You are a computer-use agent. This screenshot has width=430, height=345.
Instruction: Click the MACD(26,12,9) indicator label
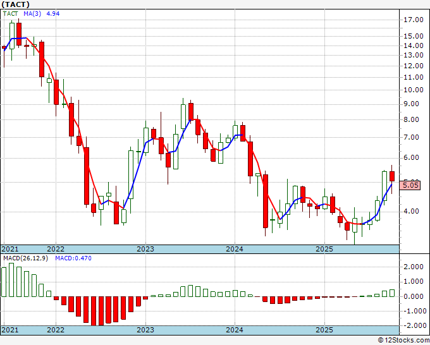(25, 258)
